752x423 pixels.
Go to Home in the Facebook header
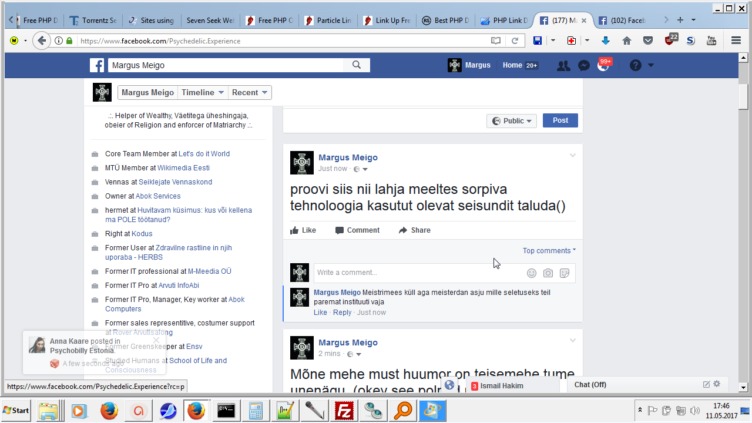(512, 65)
